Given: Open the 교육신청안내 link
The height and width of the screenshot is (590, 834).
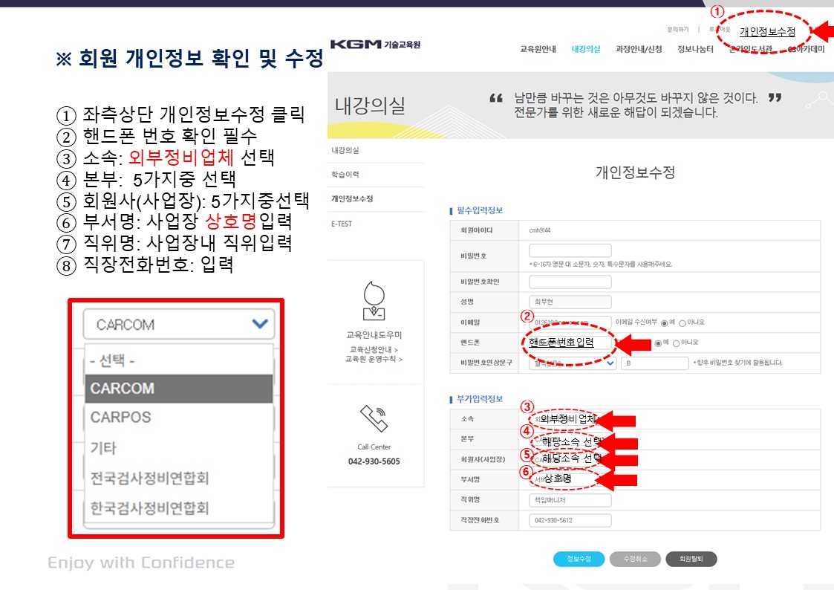Looking at the screenshot, I should [374, 349].
